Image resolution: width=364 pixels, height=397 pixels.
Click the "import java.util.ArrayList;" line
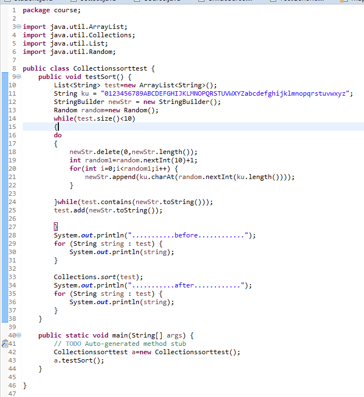pyautogui.click(x=75, y=27)
